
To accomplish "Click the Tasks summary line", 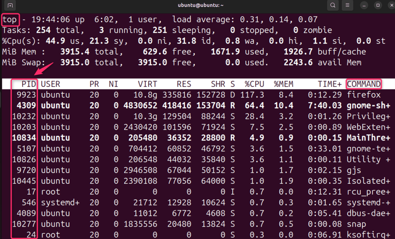I will pyautogui.click(x=154, y=30).
